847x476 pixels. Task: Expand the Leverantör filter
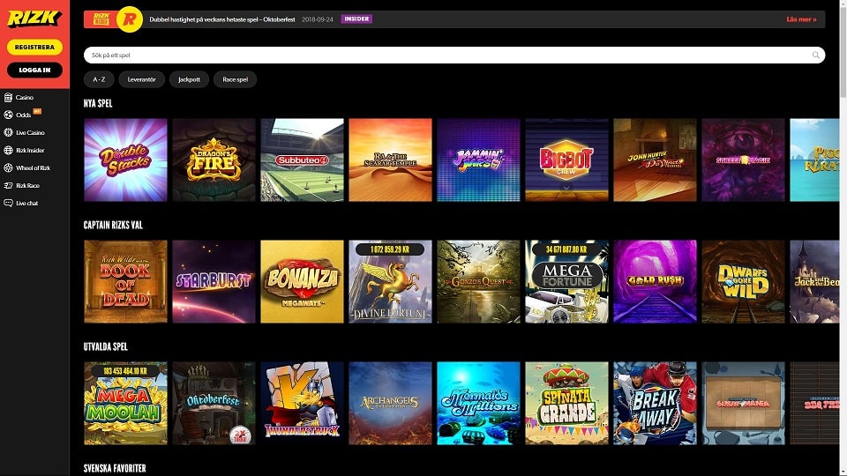[x=141, y=79]
